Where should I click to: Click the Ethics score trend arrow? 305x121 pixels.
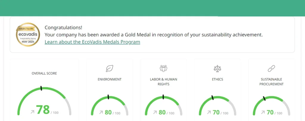point(209,112)
